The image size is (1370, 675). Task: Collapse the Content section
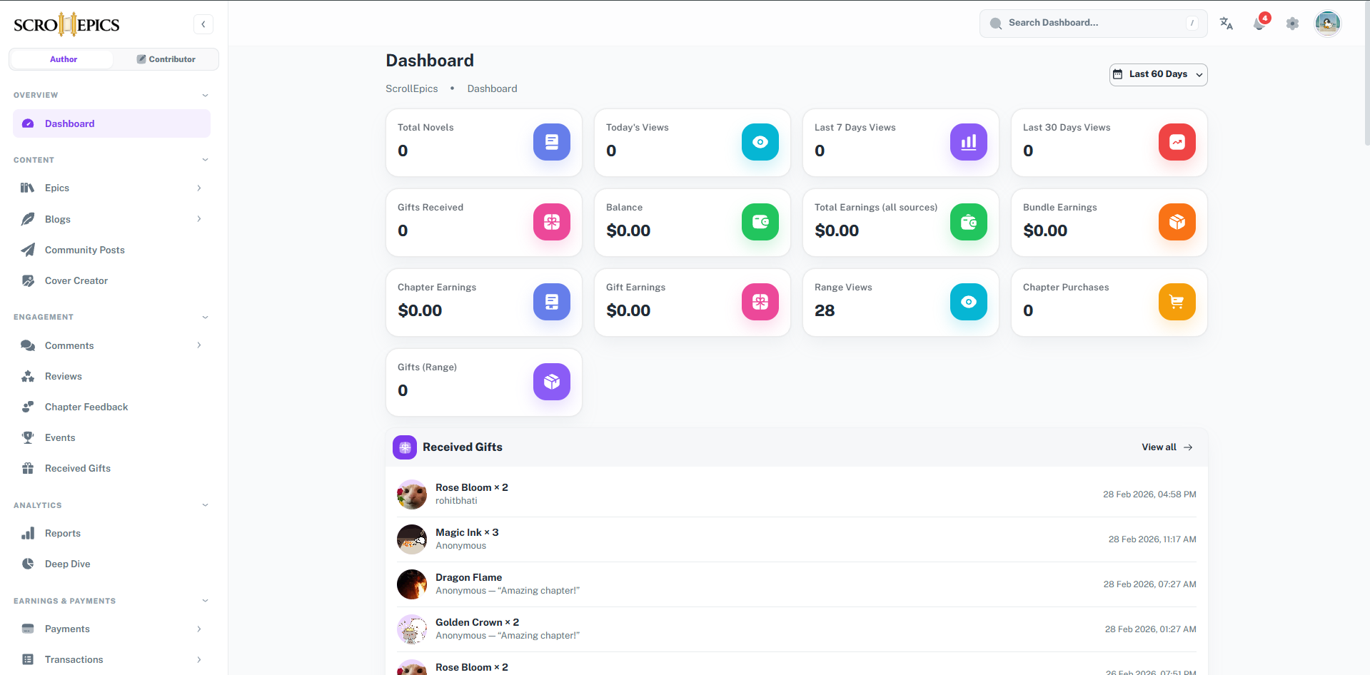(x=205, y=160)
